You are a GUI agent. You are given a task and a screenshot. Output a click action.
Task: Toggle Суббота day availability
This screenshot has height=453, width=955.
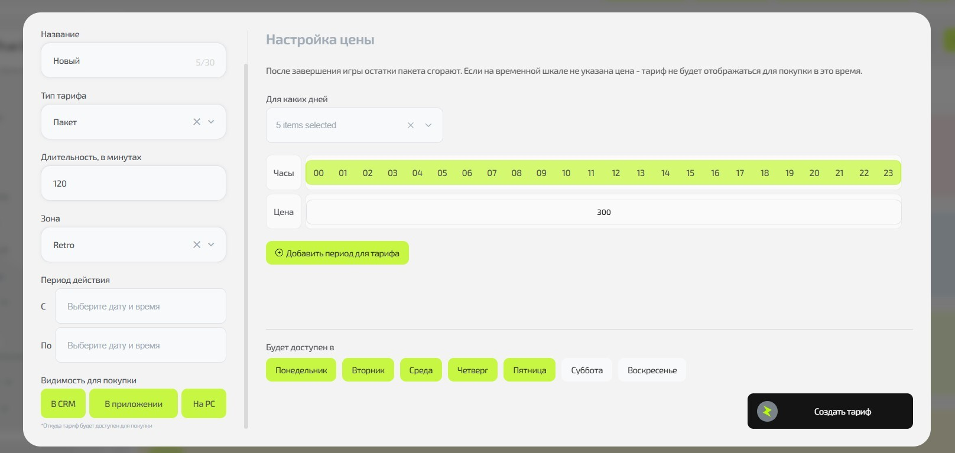[x=586, y=370]
